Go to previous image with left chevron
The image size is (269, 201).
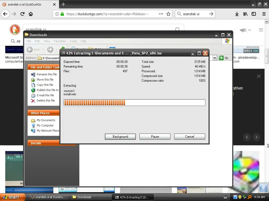coord(247,137)
